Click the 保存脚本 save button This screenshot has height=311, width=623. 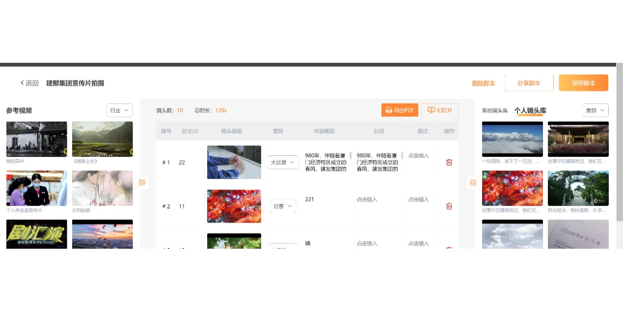tap(583, 83)
